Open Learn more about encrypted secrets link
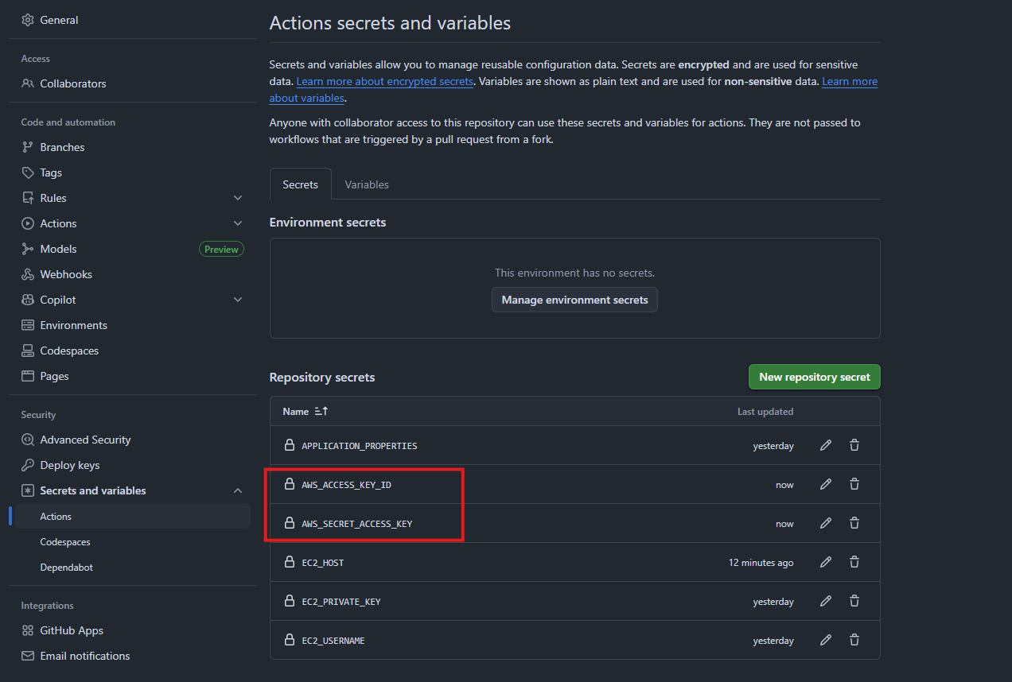This screenshot has width=1012, height=682. pyautogui.click(x=385, y=82)
